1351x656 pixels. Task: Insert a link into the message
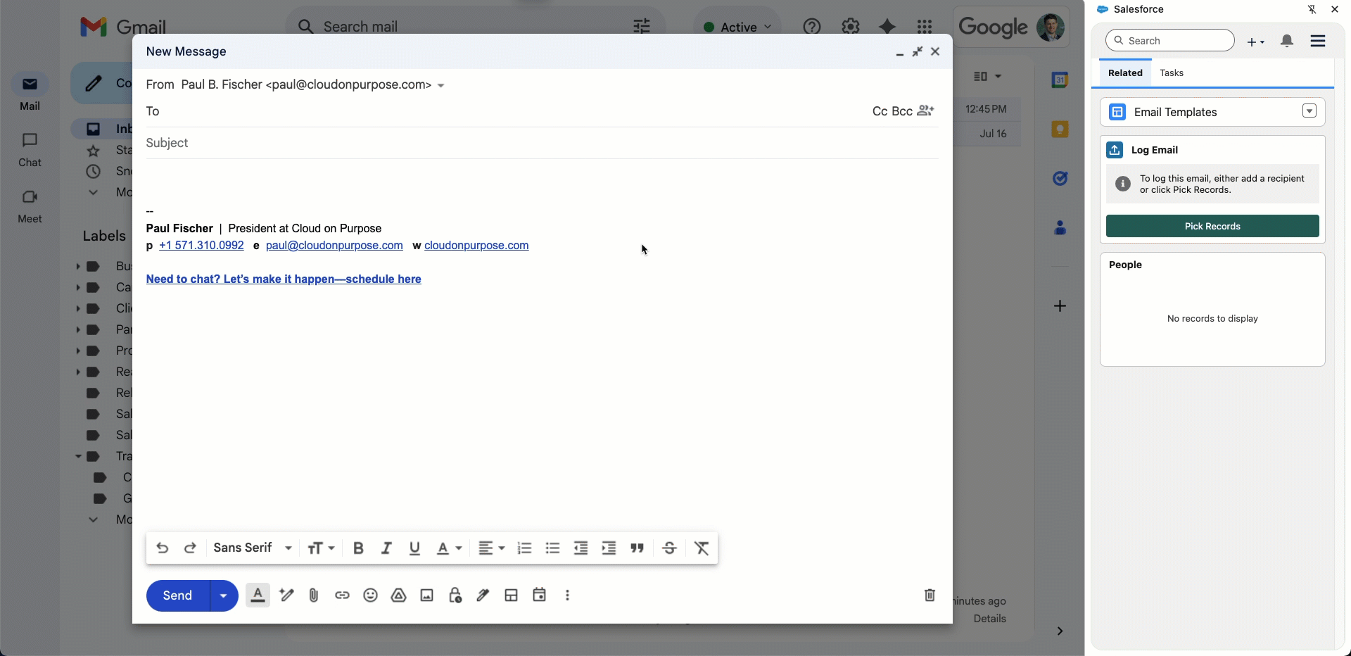pyautogui.click(x=342, y=595)
